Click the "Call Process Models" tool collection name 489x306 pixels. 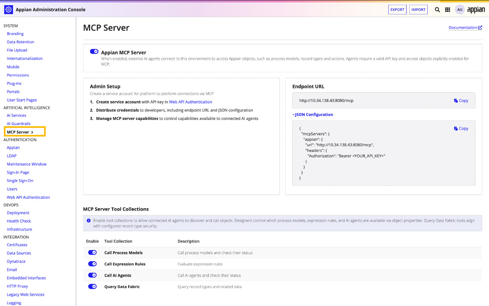123,253
